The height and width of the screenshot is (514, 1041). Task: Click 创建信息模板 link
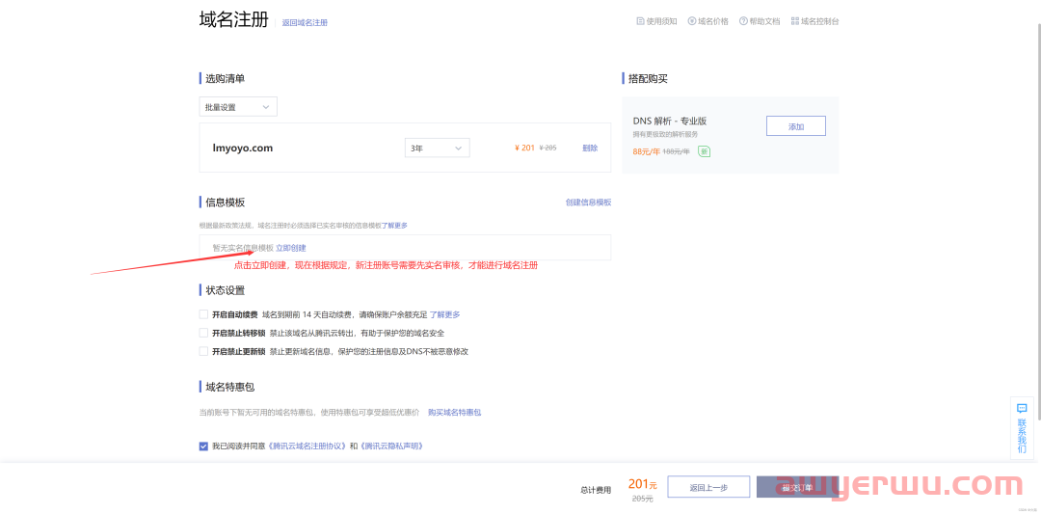588,202
